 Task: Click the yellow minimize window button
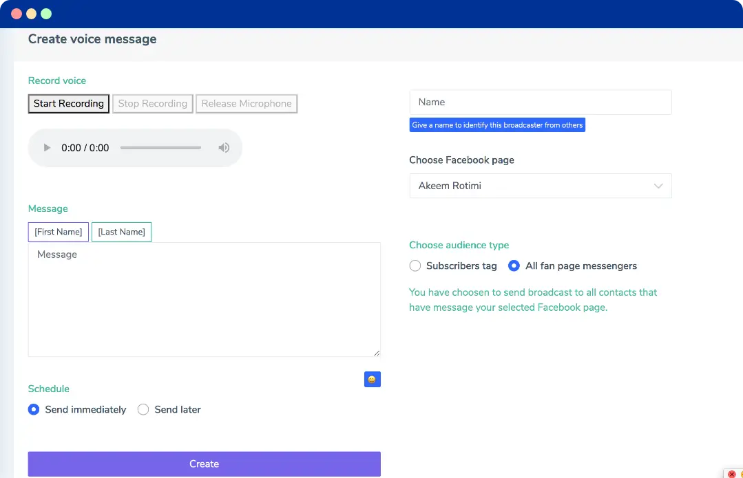pos(31,14)
